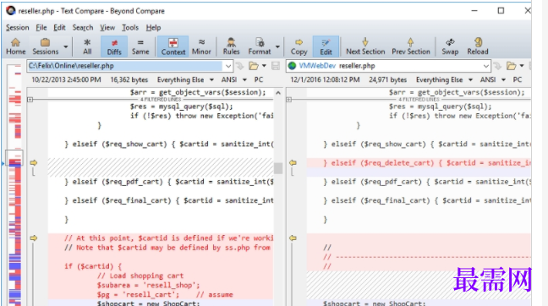Viewport: 548px width, 306px height.
Task: Copy section to other side
Action: pyautogui.click(x=299, y=46)
